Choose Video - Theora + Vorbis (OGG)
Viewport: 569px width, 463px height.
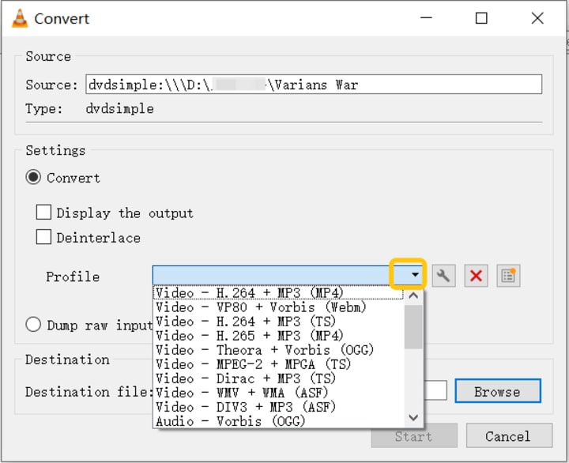[278, 350]
